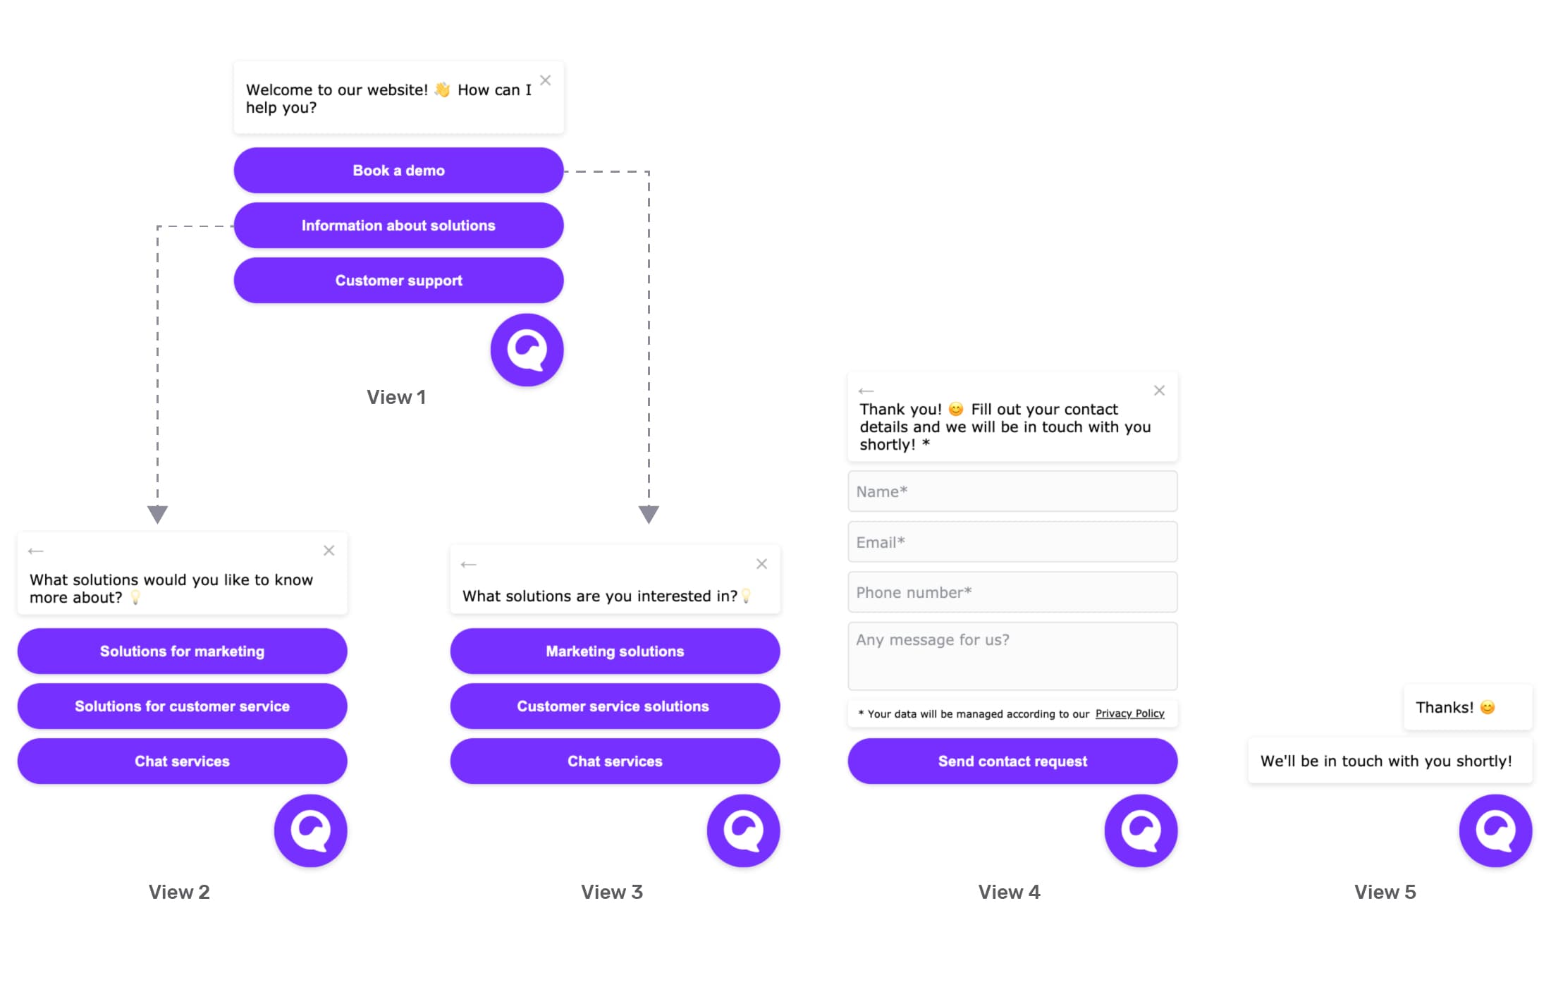1551x987 pixels.
Task: Click the message text area in View 4
Action: click(x=1012, y=656)
